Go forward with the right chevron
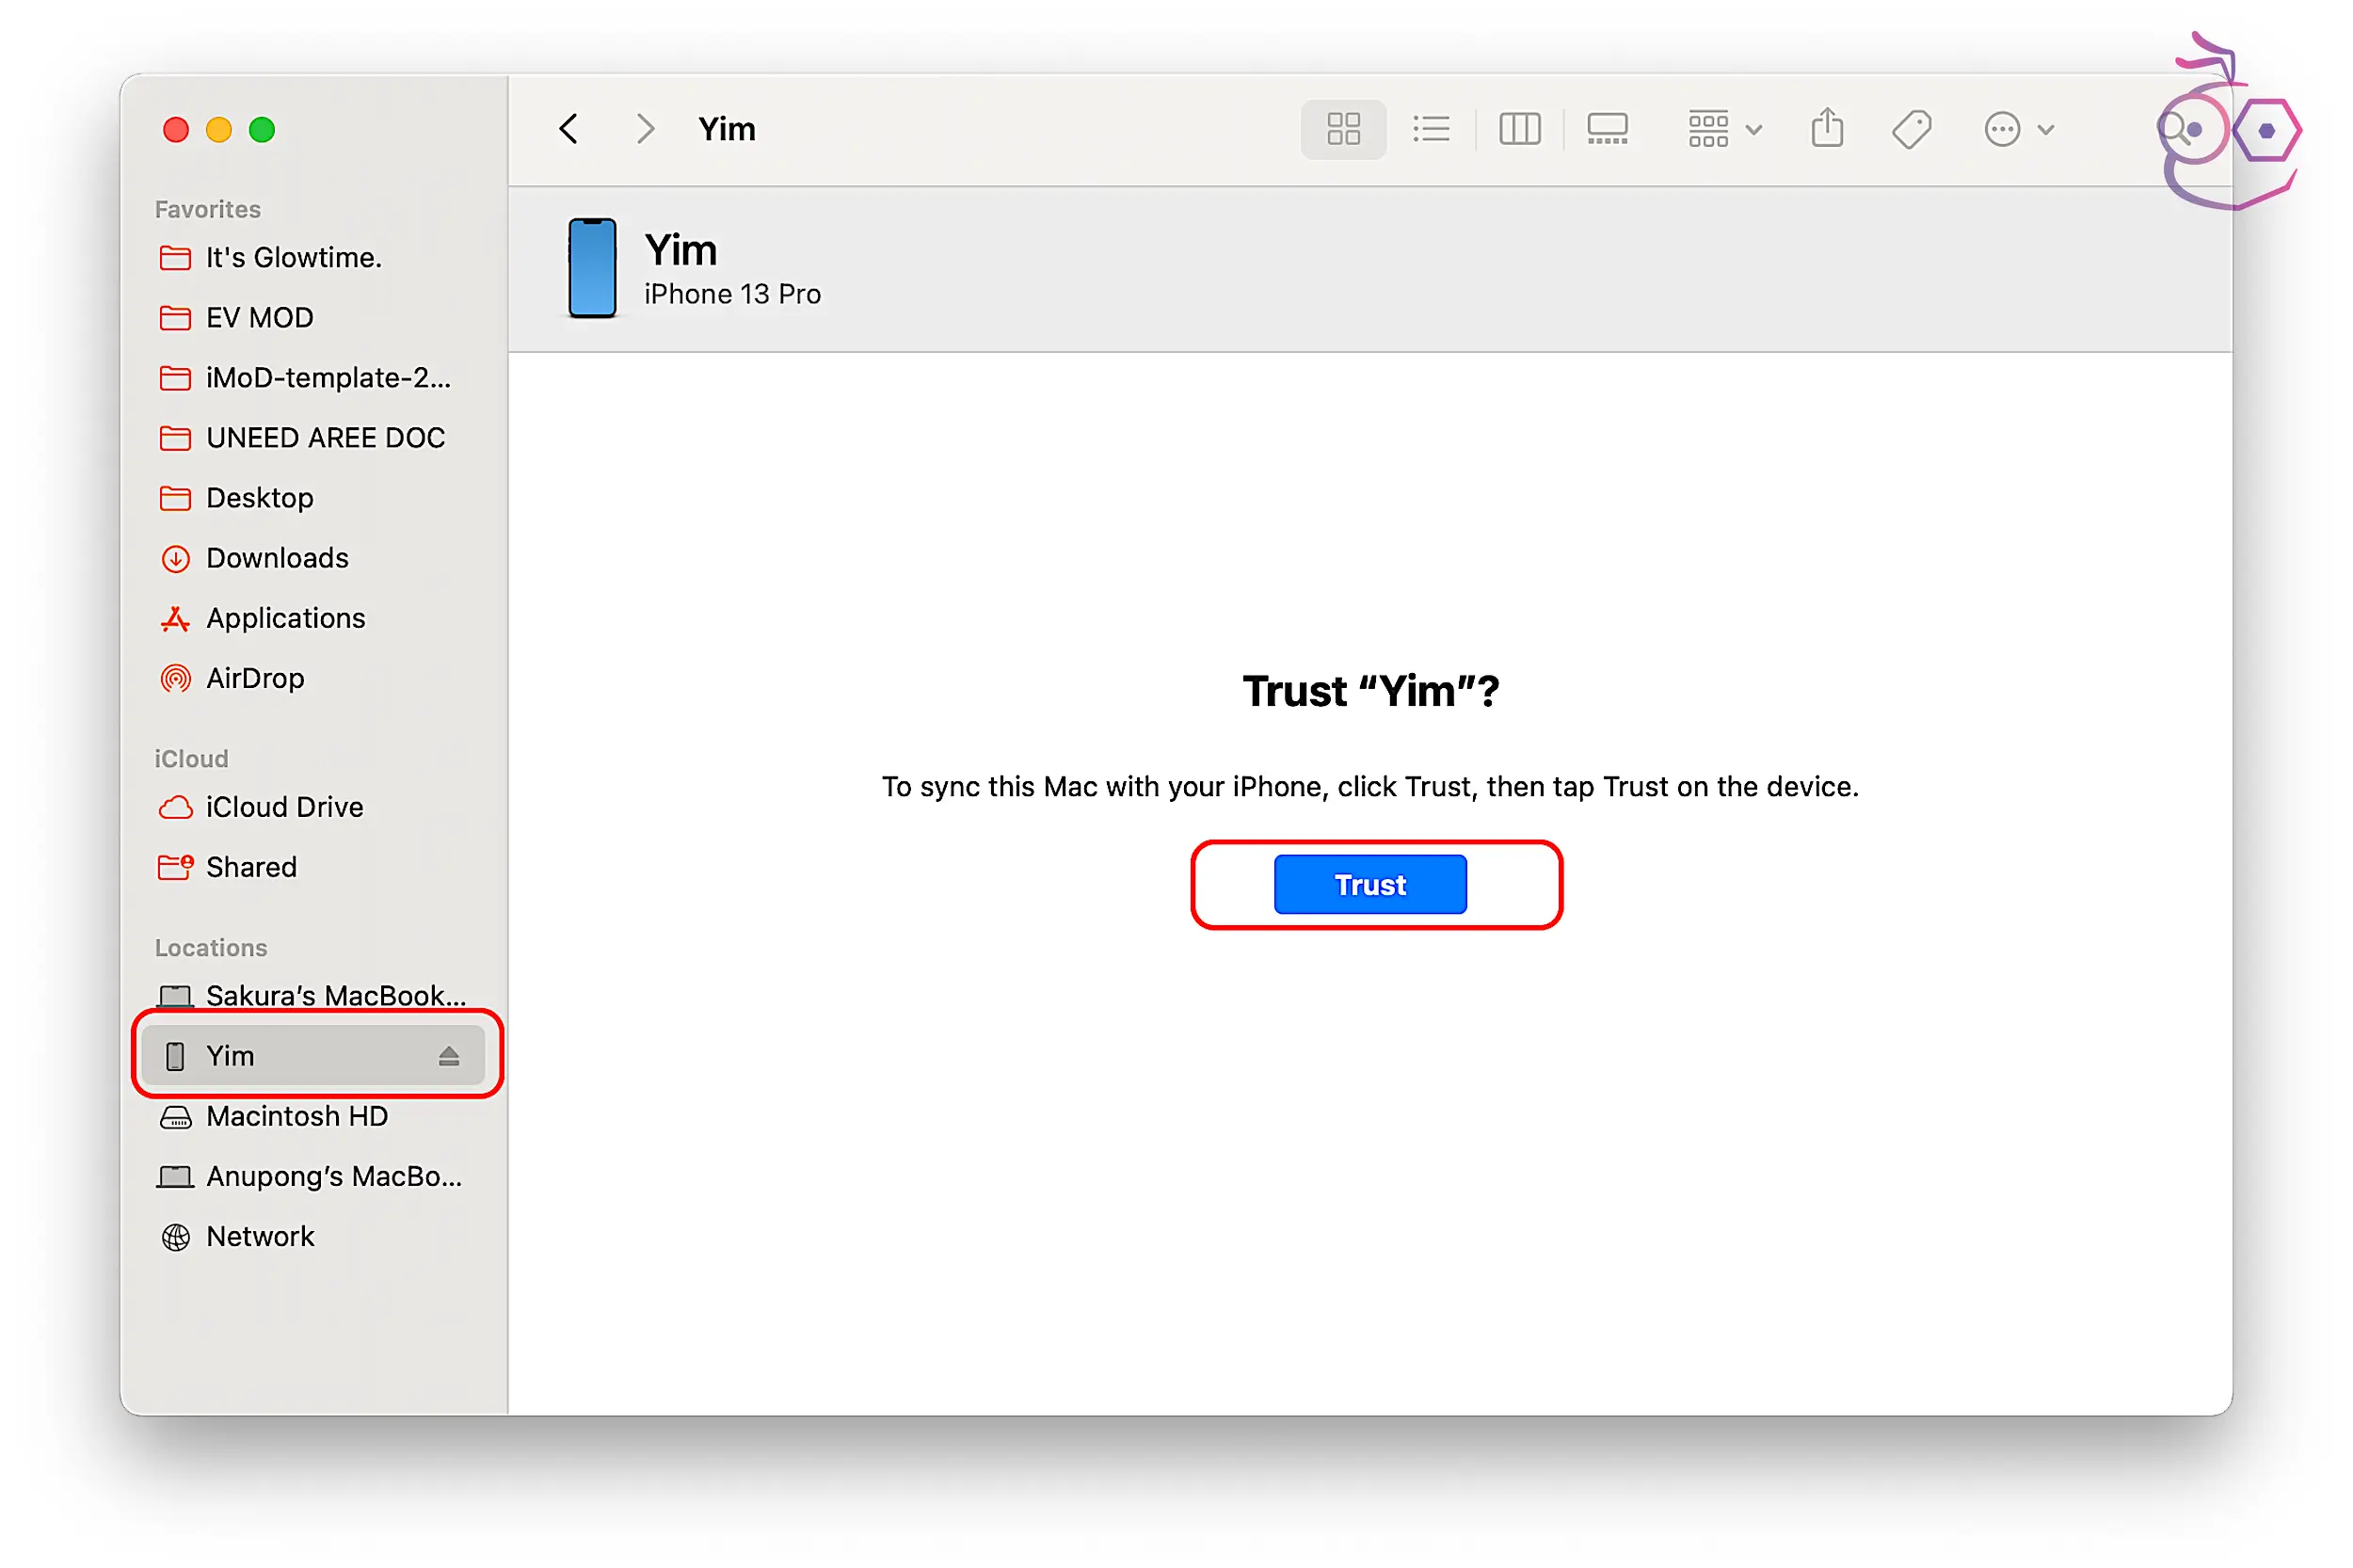 645,129
